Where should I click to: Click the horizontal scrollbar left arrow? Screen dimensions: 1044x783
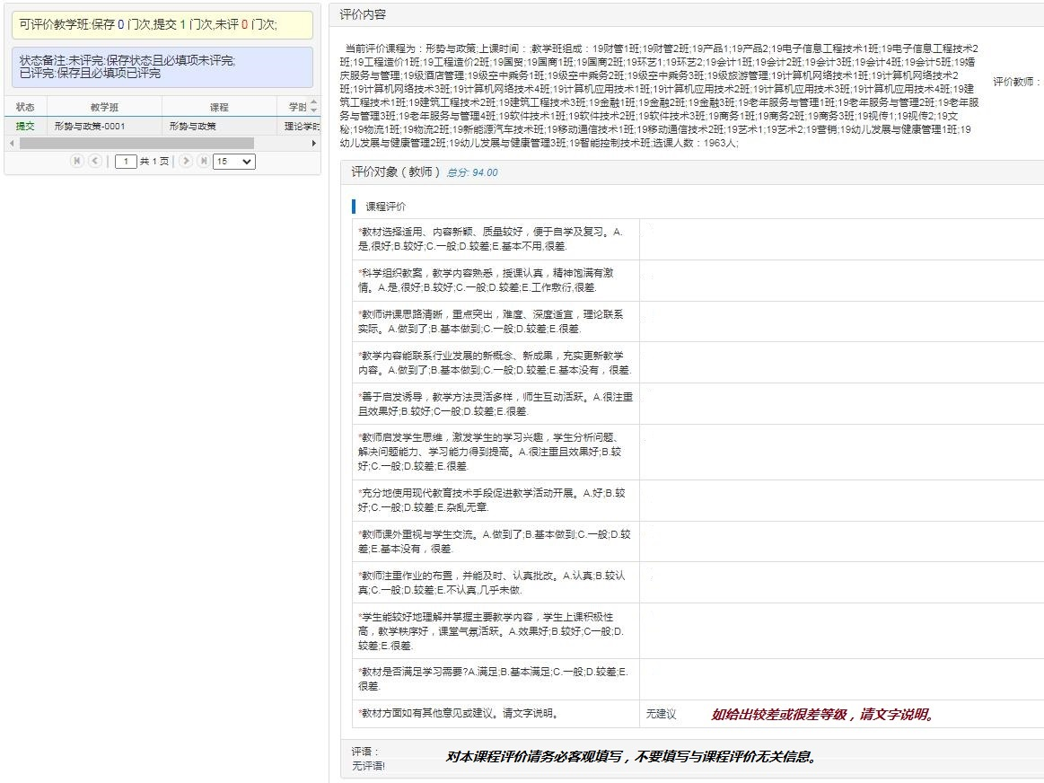coord(12,144)
